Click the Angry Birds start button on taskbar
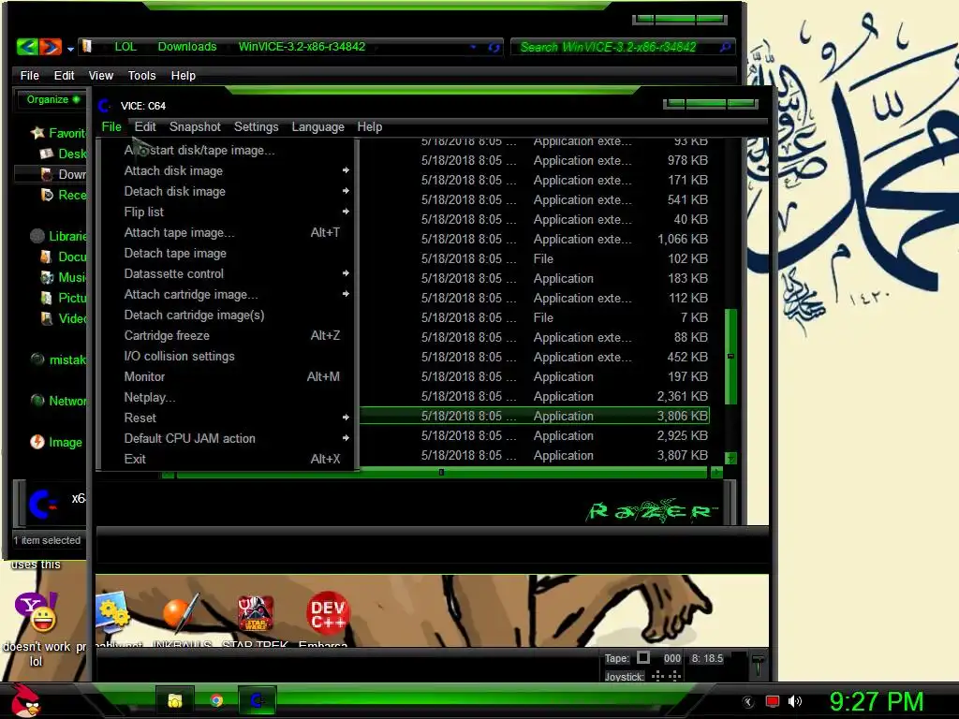The image size is (959, 719). point(25,699)
